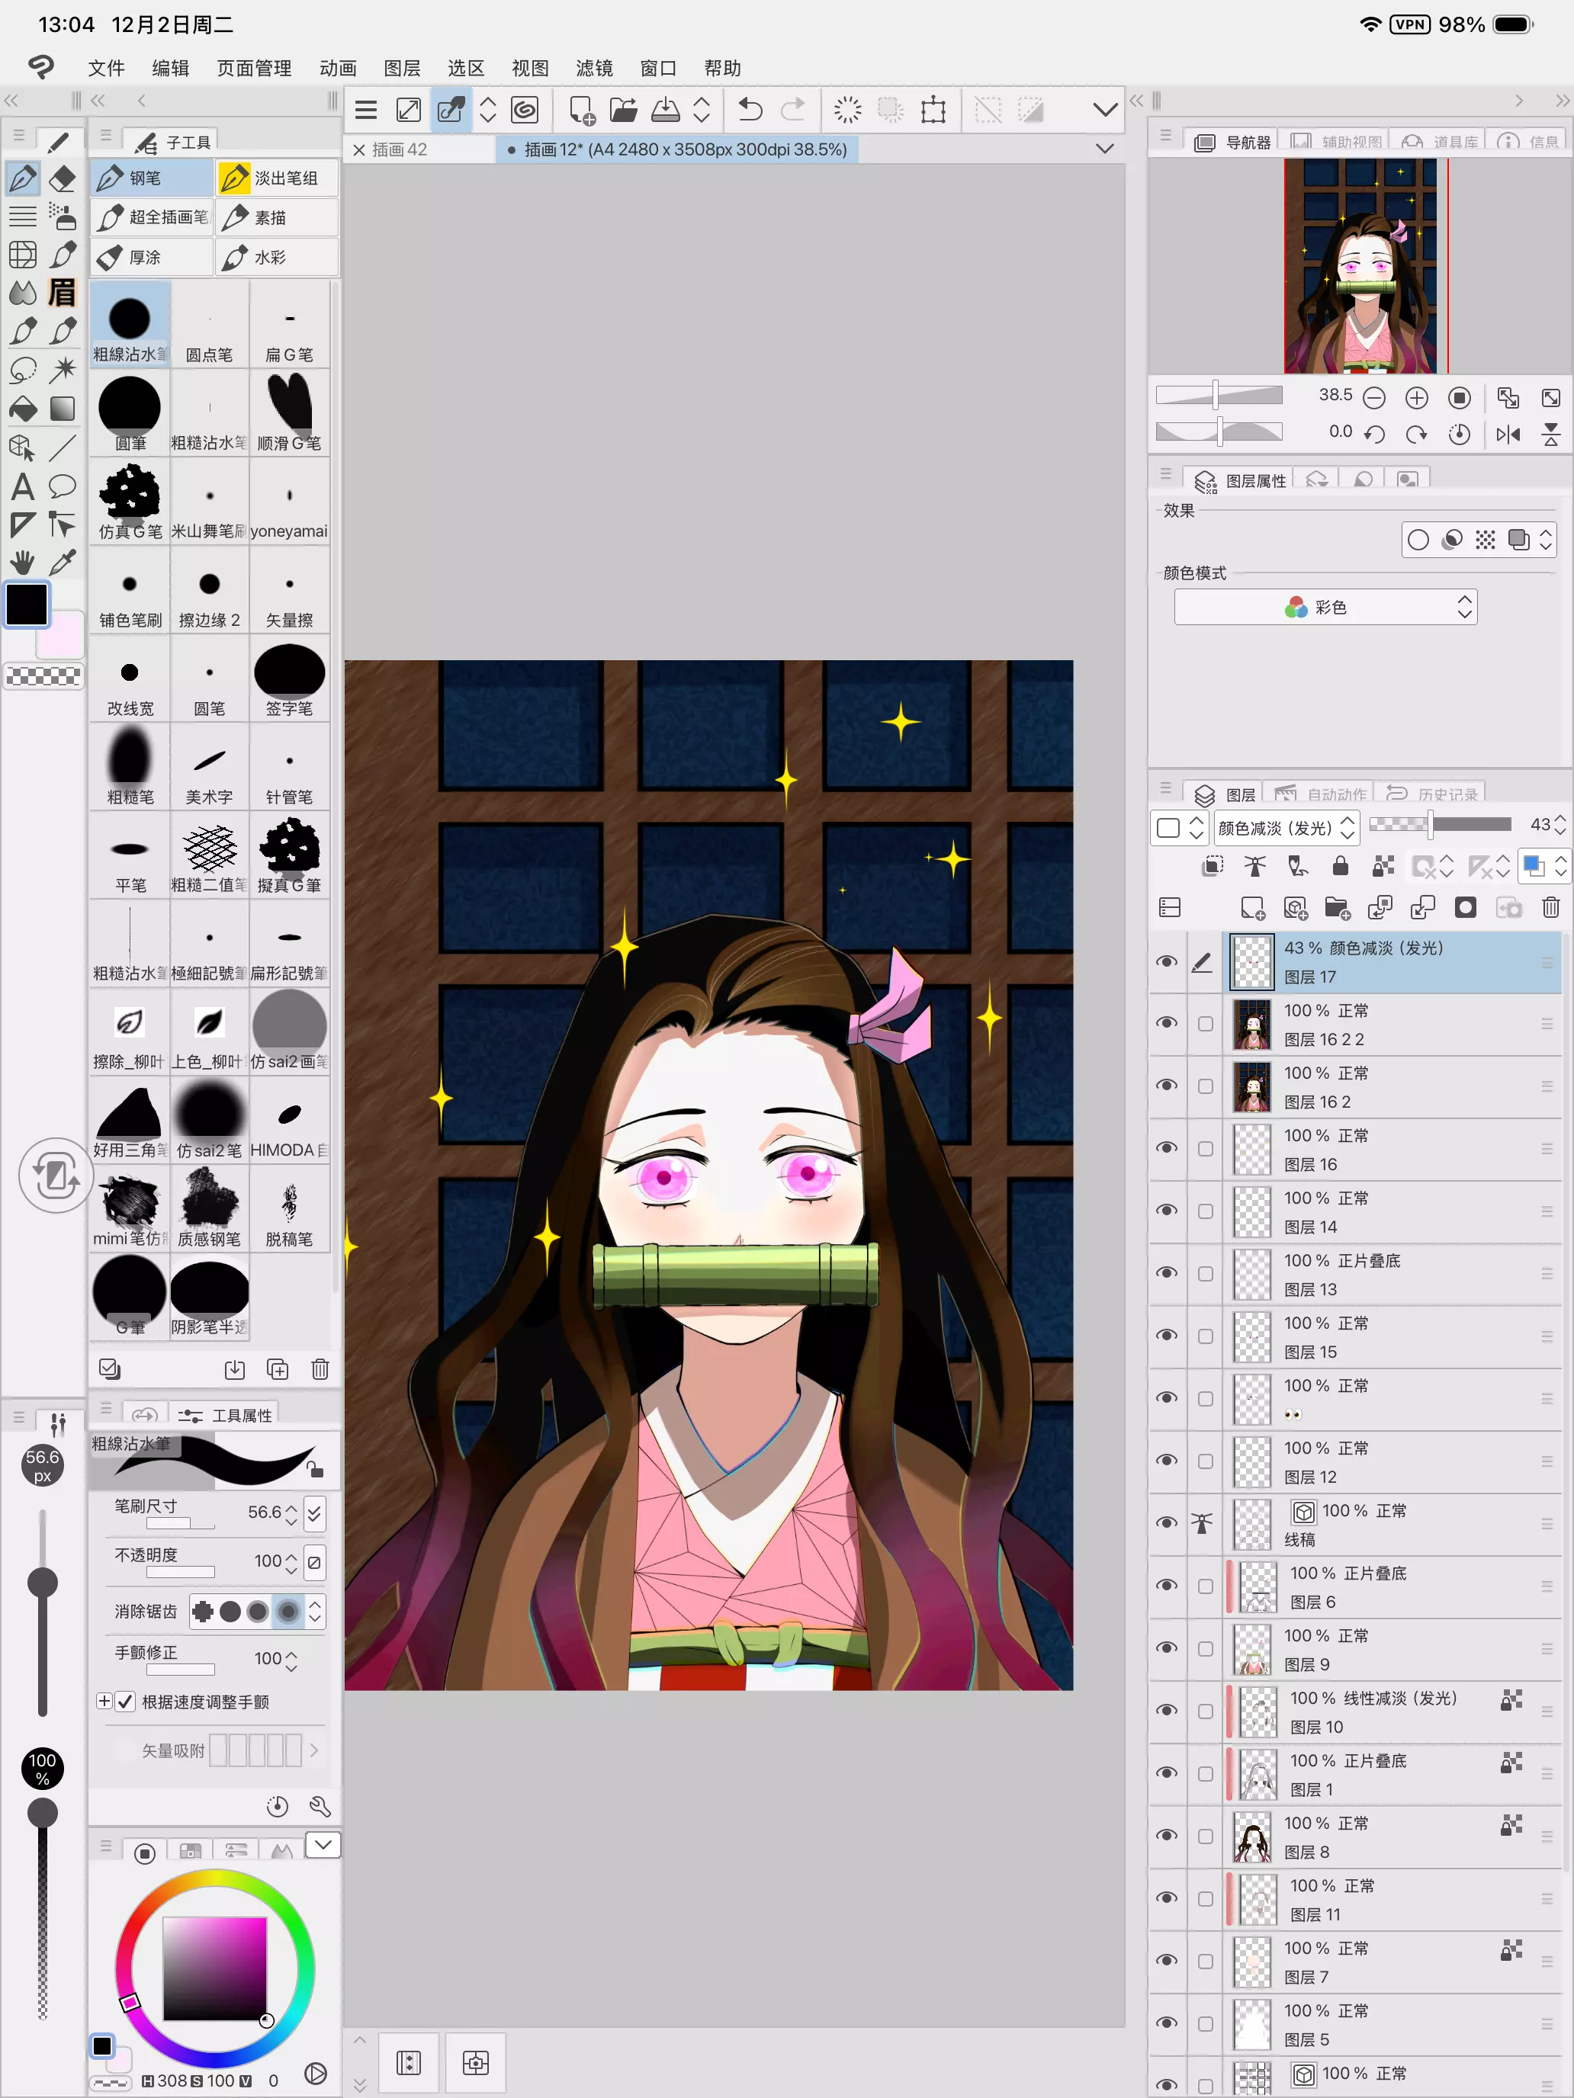Open the 彩色 color mode dropdown
Viewport: 1574px width, 2098px height.
pyautogui.click(x=1325, y=607)
